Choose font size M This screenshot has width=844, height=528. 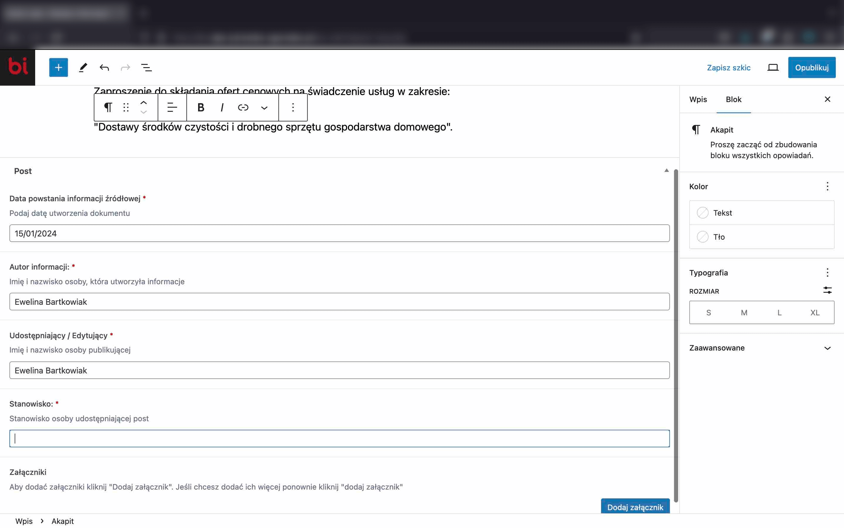[744, 312]
